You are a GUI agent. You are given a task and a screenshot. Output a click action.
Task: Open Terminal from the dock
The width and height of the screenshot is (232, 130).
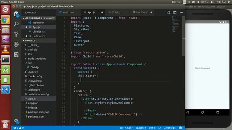click(5, 59)
